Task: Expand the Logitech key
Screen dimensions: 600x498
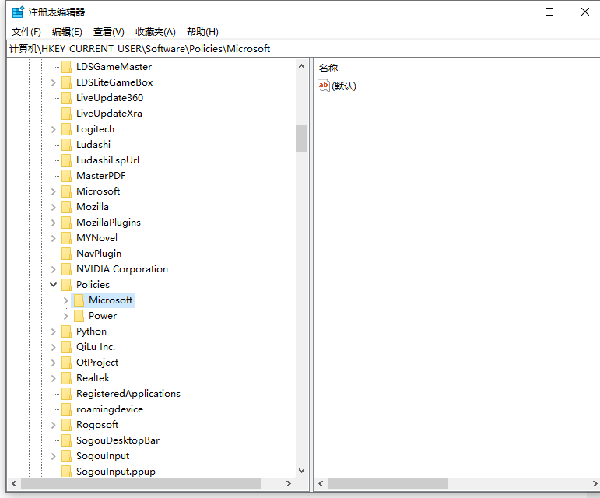Action: click(54, 129)
